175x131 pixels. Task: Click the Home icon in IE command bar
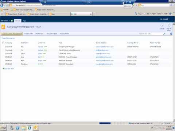[x=136, y=14]
